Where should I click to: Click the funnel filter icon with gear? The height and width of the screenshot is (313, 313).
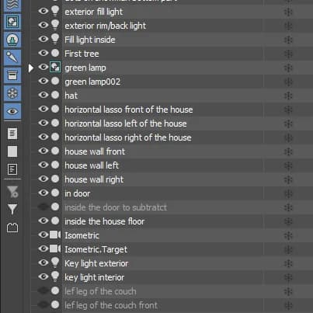[12, 192]
